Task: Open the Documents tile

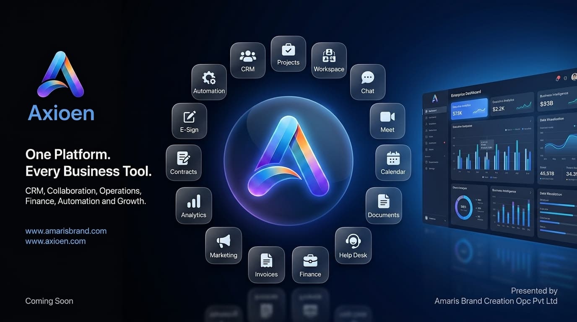Action: tap(384, 206)
